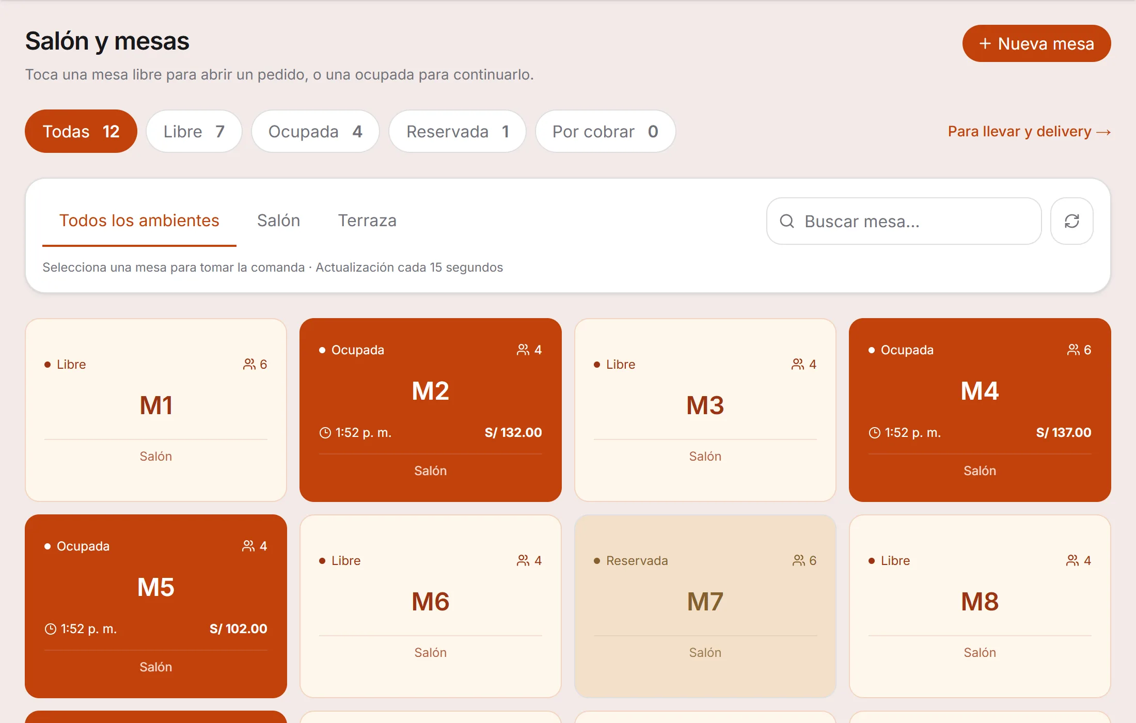
Task: Continue order on table M2 title
Action: 431,391
